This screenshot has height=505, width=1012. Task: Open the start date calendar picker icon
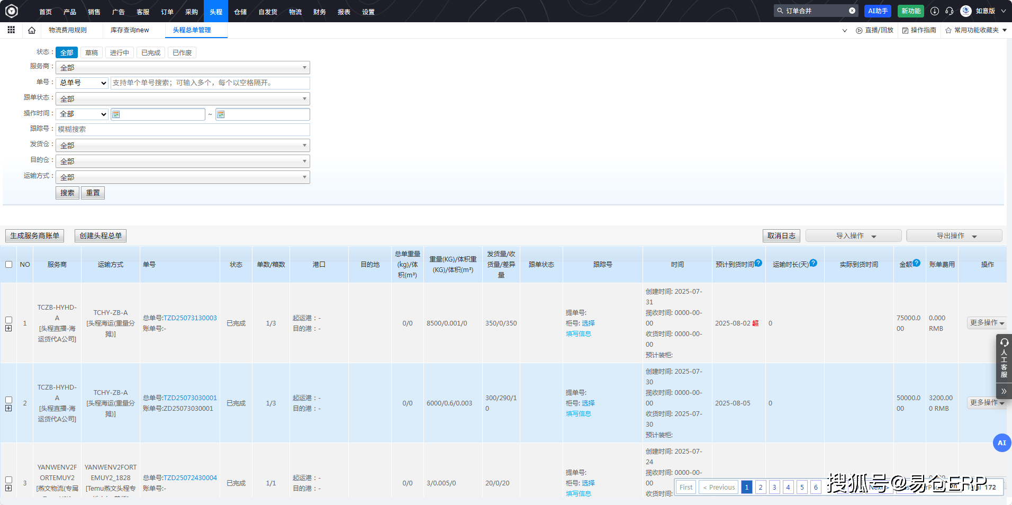tap(116, 114)
